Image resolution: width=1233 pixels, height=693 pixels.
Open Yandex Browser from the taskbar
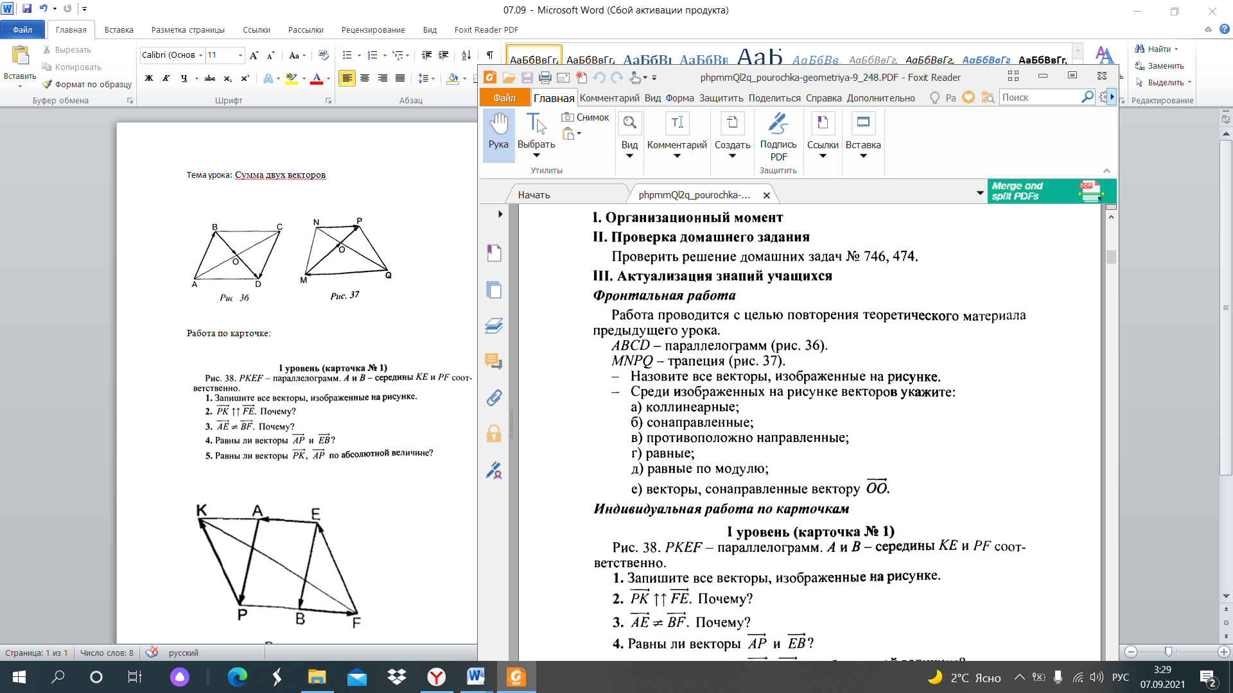click(437, 677)
